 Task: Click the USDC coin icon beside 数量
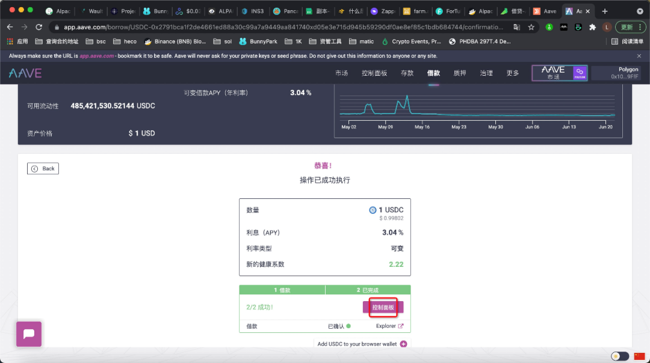pos(374,210)
